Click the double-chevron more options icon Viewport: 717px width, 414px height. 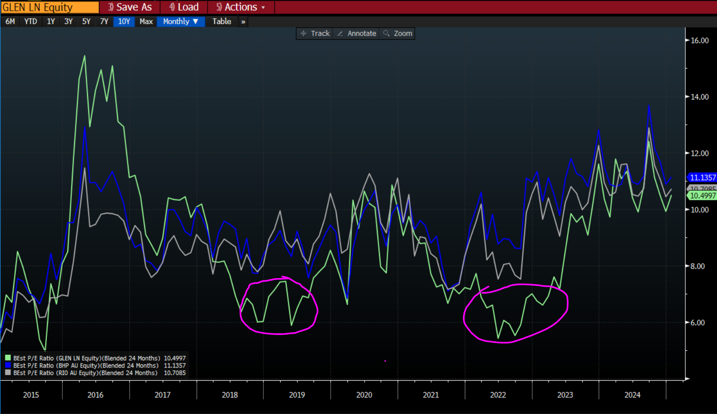point(243,22)
